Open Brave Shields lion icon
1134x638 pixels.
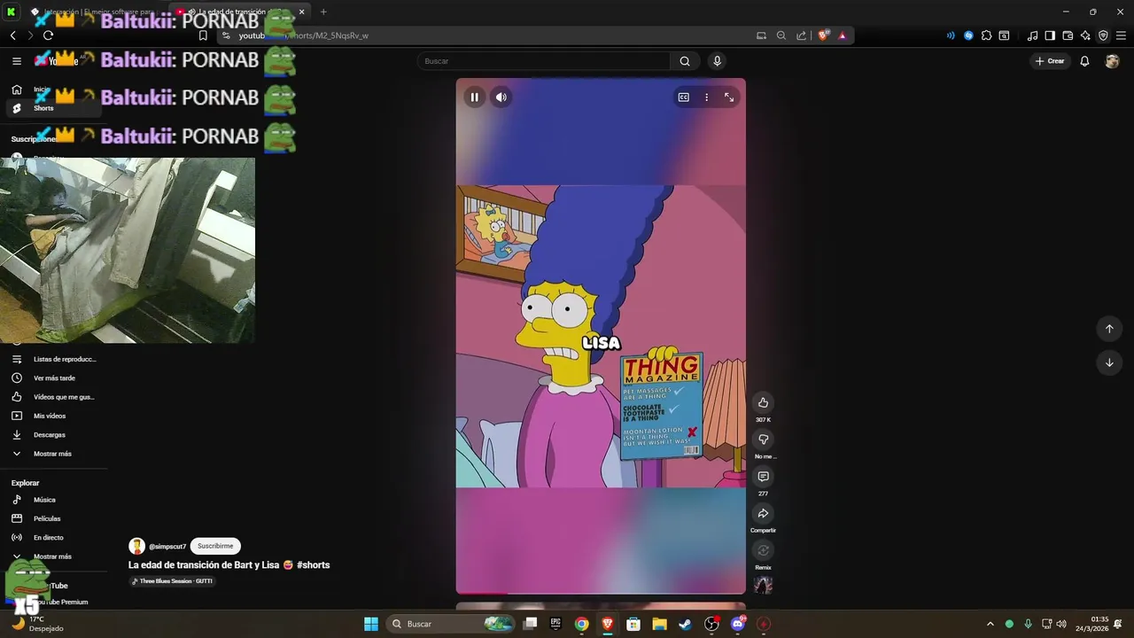click(x=823, y=35)
